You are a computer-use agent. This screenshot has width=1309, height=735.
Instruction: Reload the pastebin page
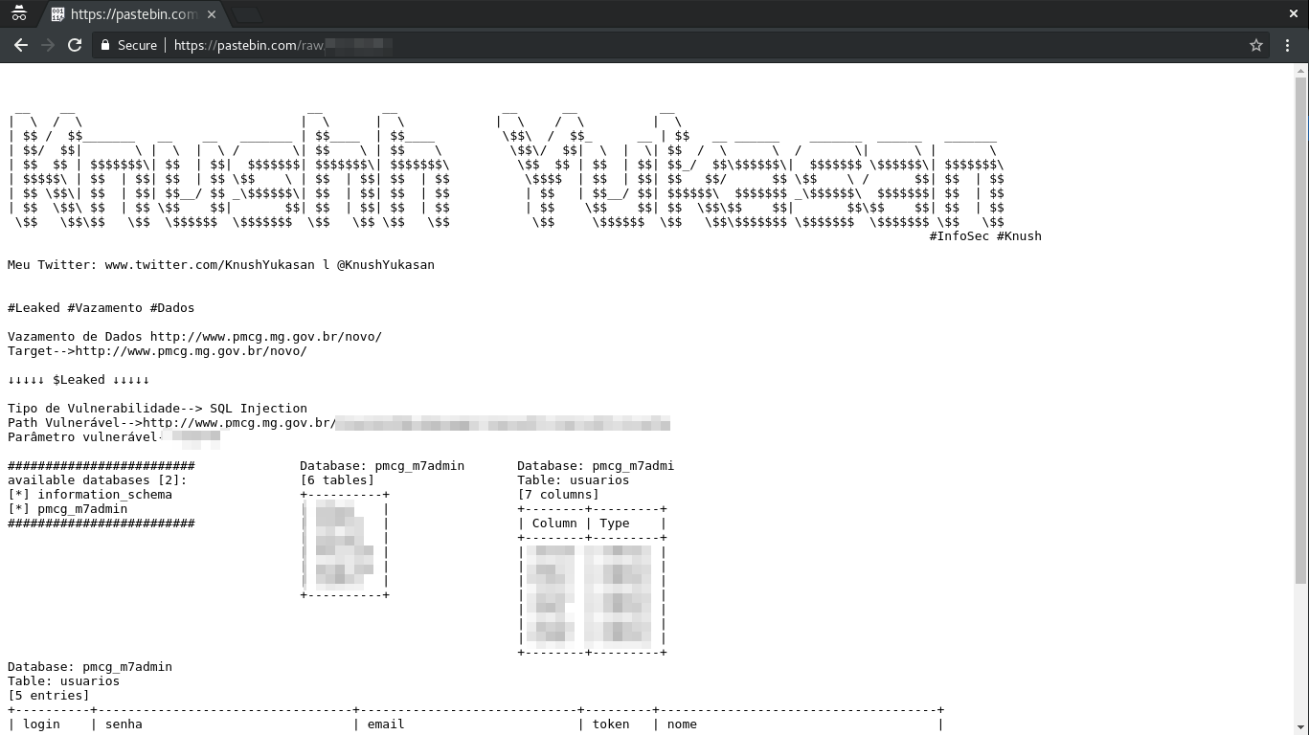pos(75,45)
